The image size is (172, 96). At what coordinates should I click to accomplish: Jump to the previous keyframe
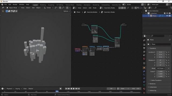pos(69,89)
